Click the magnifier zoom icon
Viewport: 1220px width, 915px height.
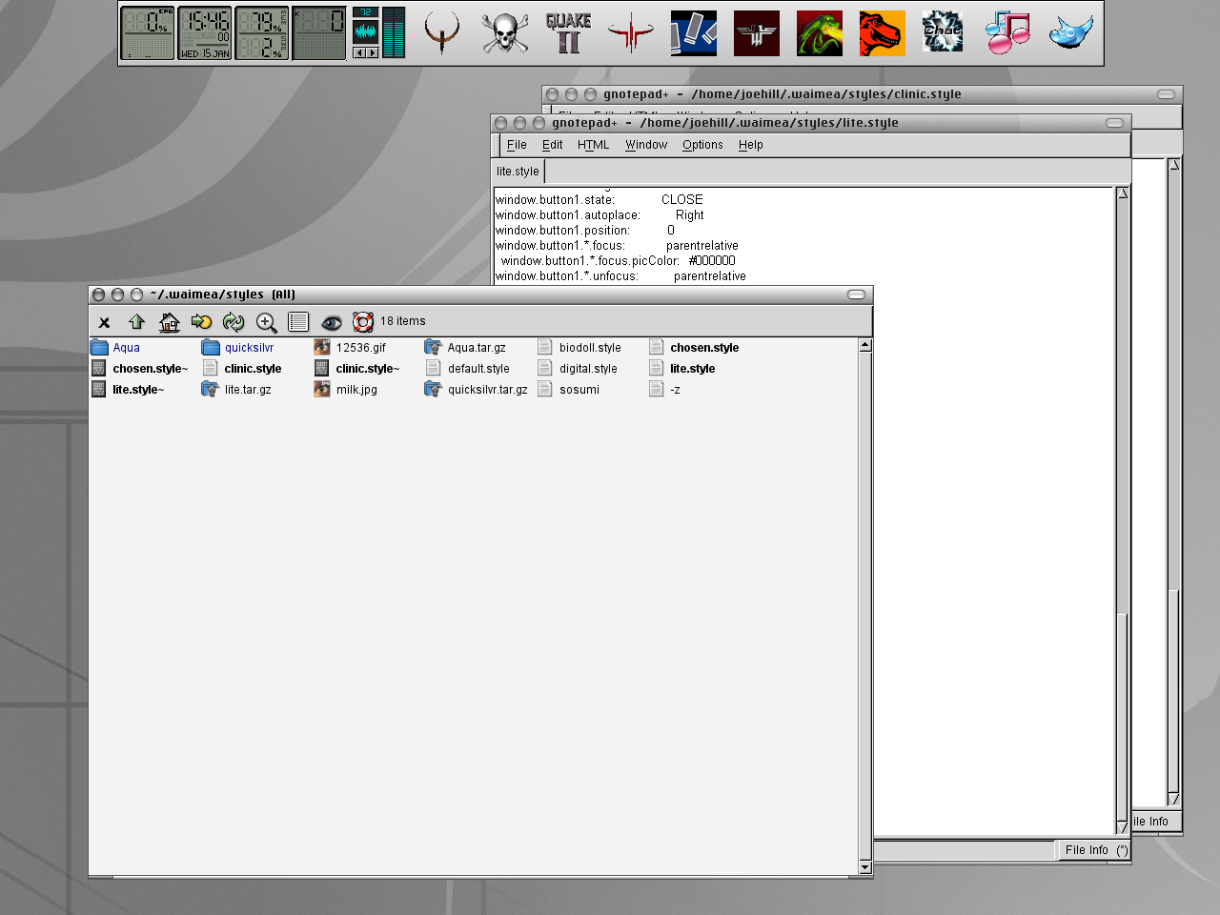267,322
